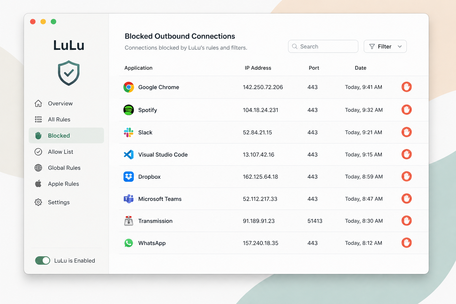456x304 pixels.
Task: Select the Spotify name text
Action: click(x=148, y=110)
